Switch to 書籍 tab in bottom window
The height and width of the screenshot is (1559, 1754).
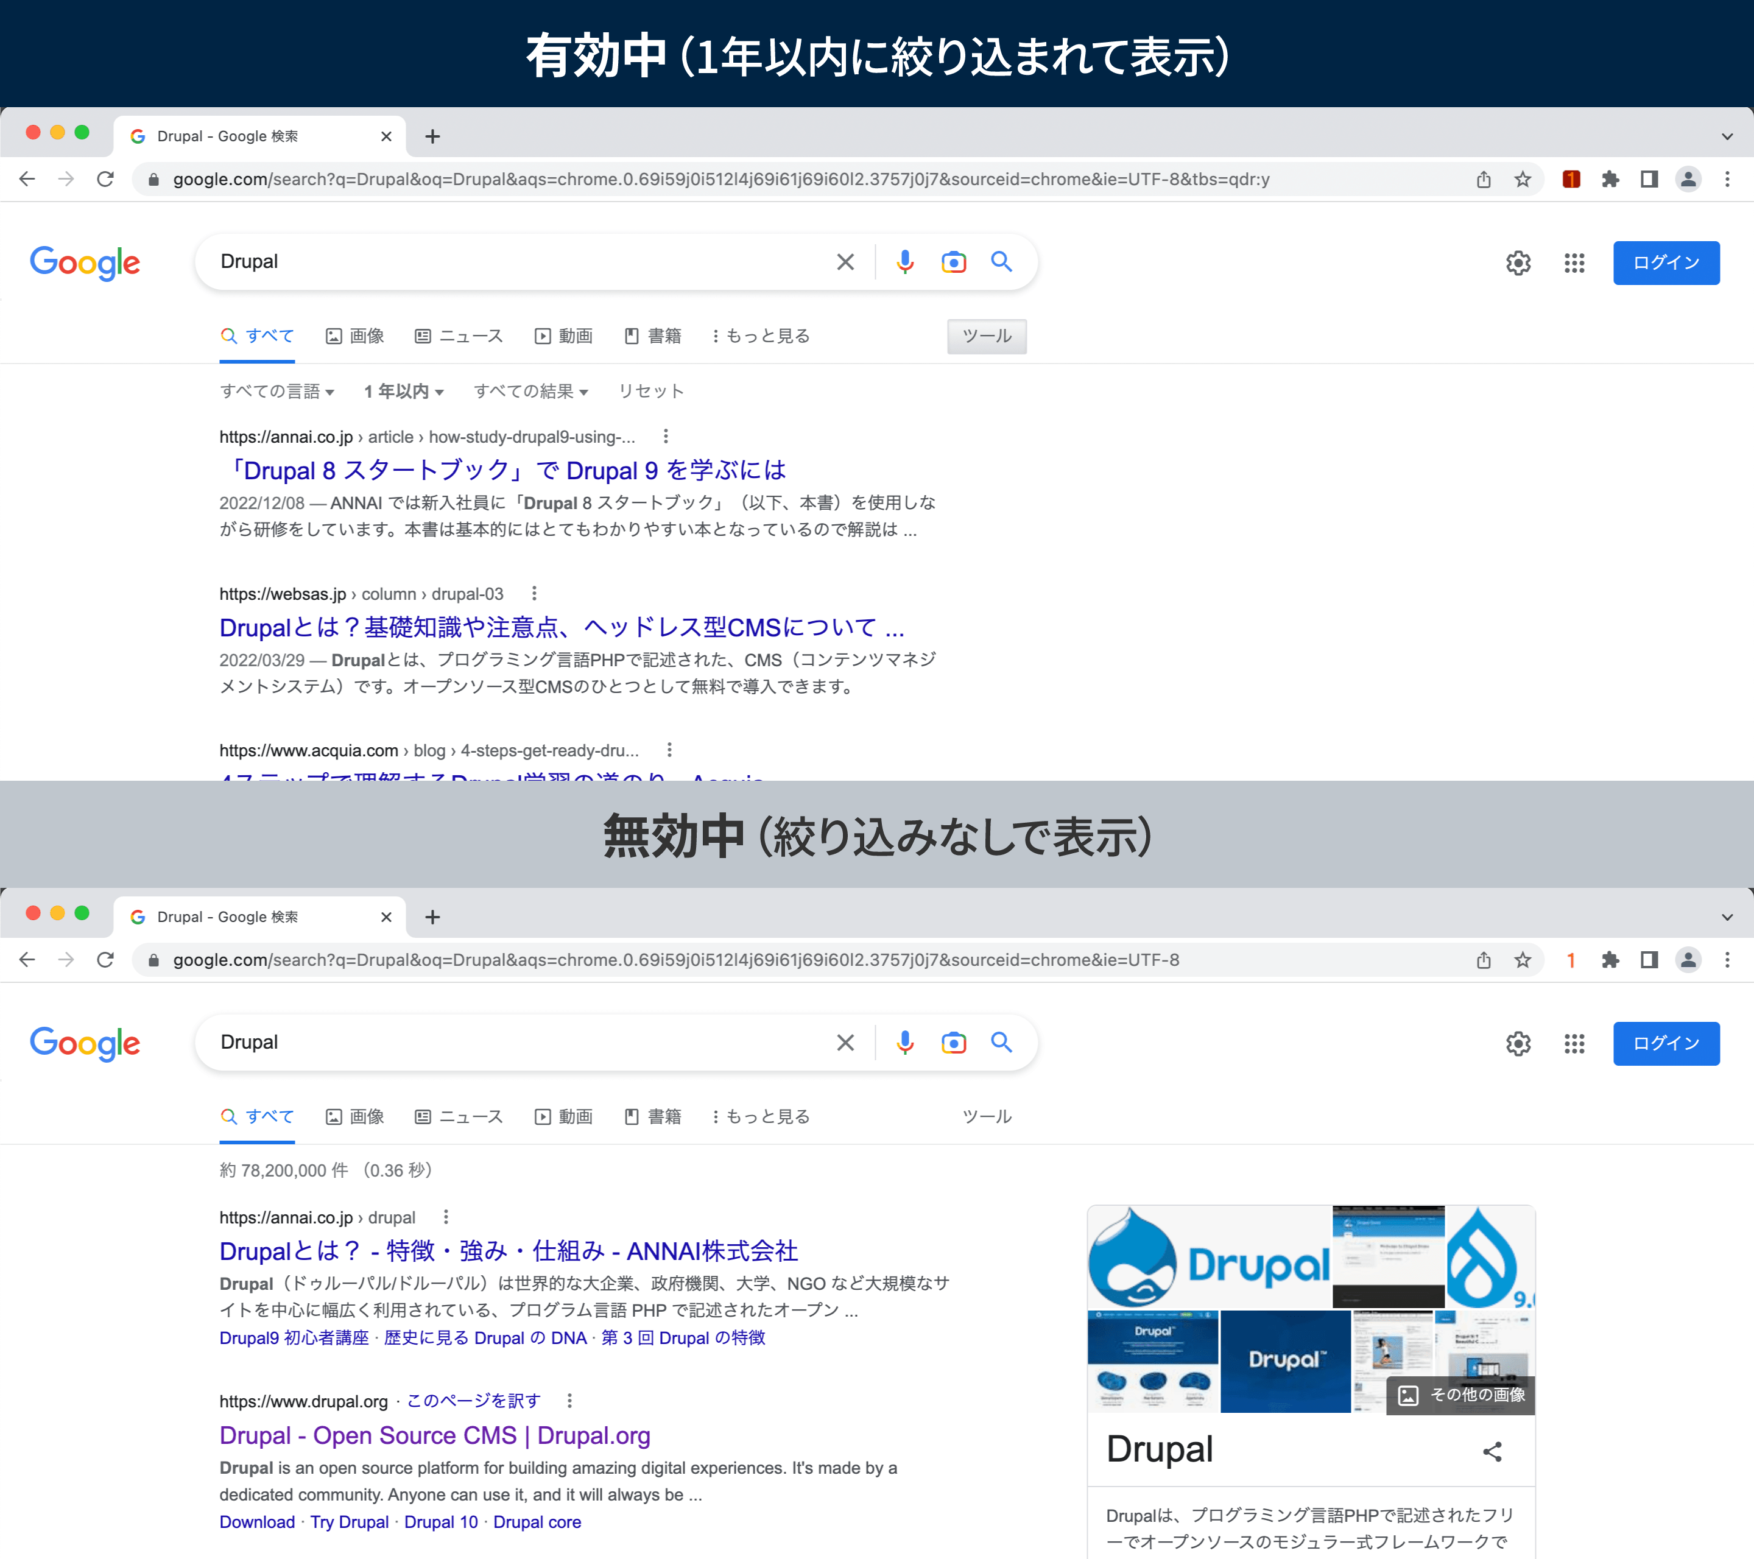tap(653, 1116)
